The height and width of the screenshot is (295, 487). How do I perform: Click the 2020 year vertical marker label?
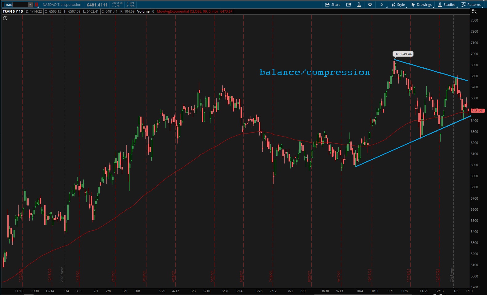point(62,274)
